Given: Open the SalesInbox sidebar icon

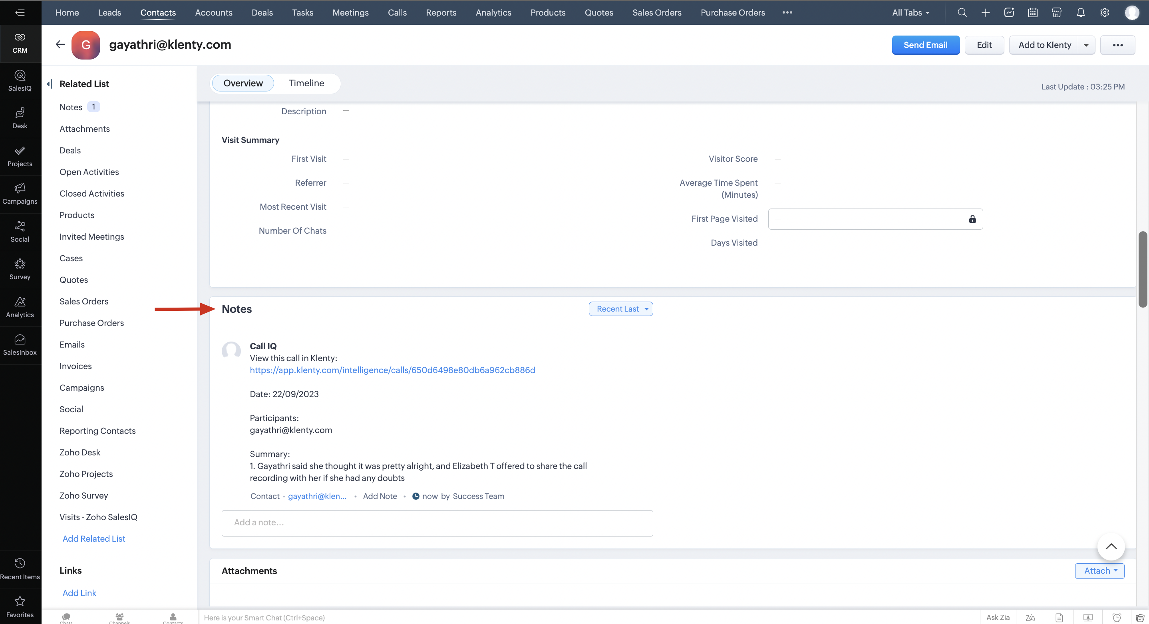Looking at the screenshot, I should [20, 344].
